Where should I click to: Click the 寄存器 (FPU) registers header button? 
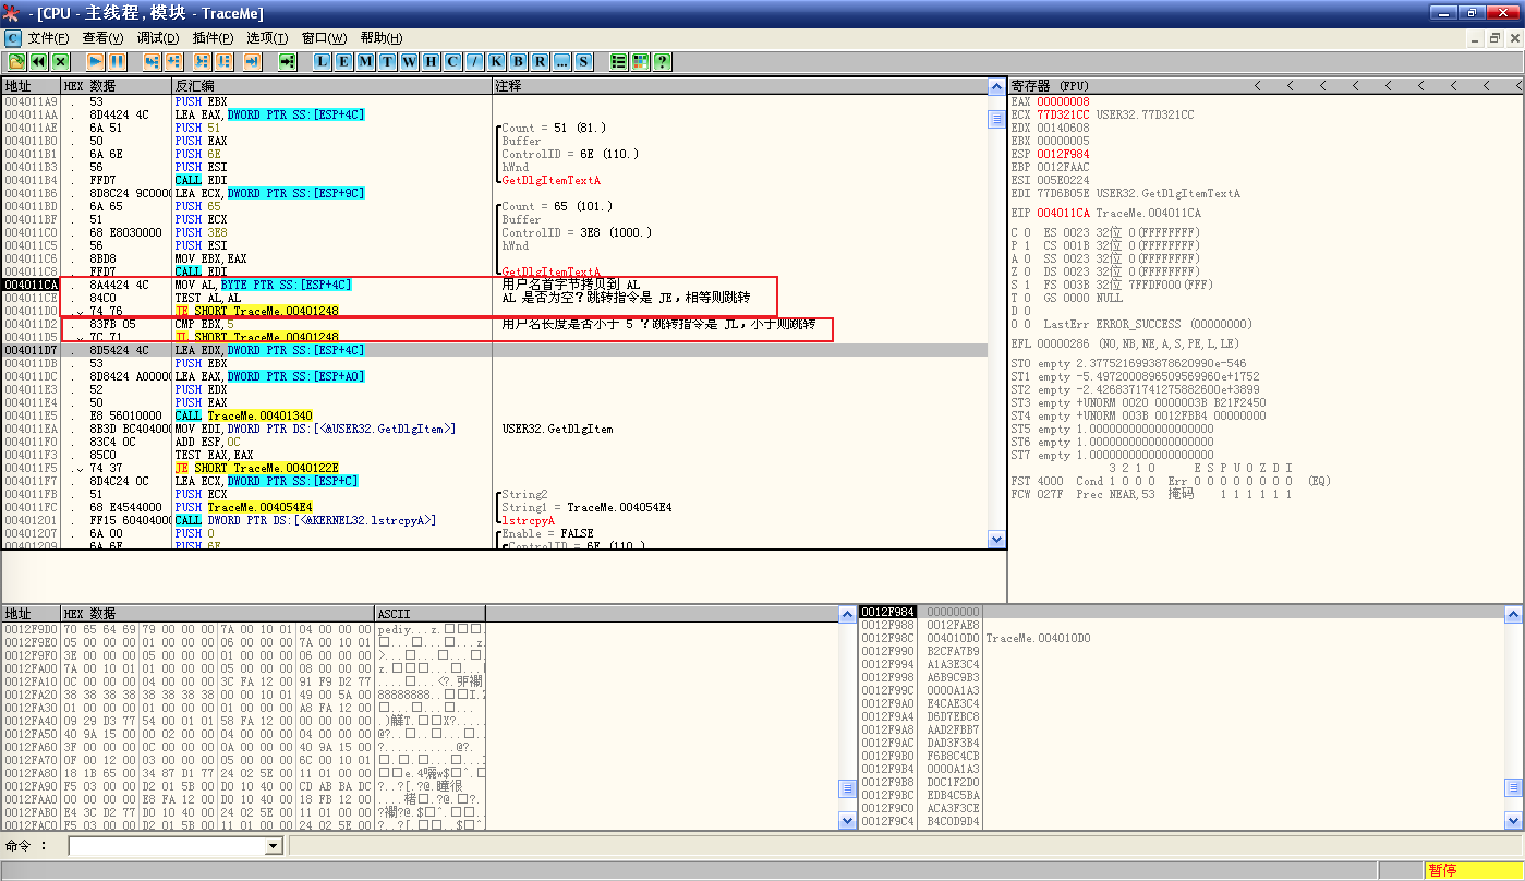coord(1050,86)
